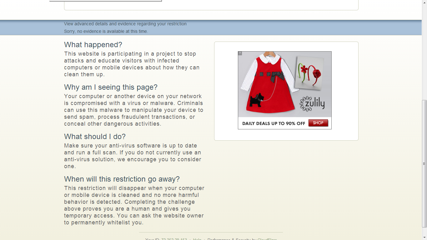
Task: Click paragraph starting 'This restriction will disappear'
Action: pos(134,205)
